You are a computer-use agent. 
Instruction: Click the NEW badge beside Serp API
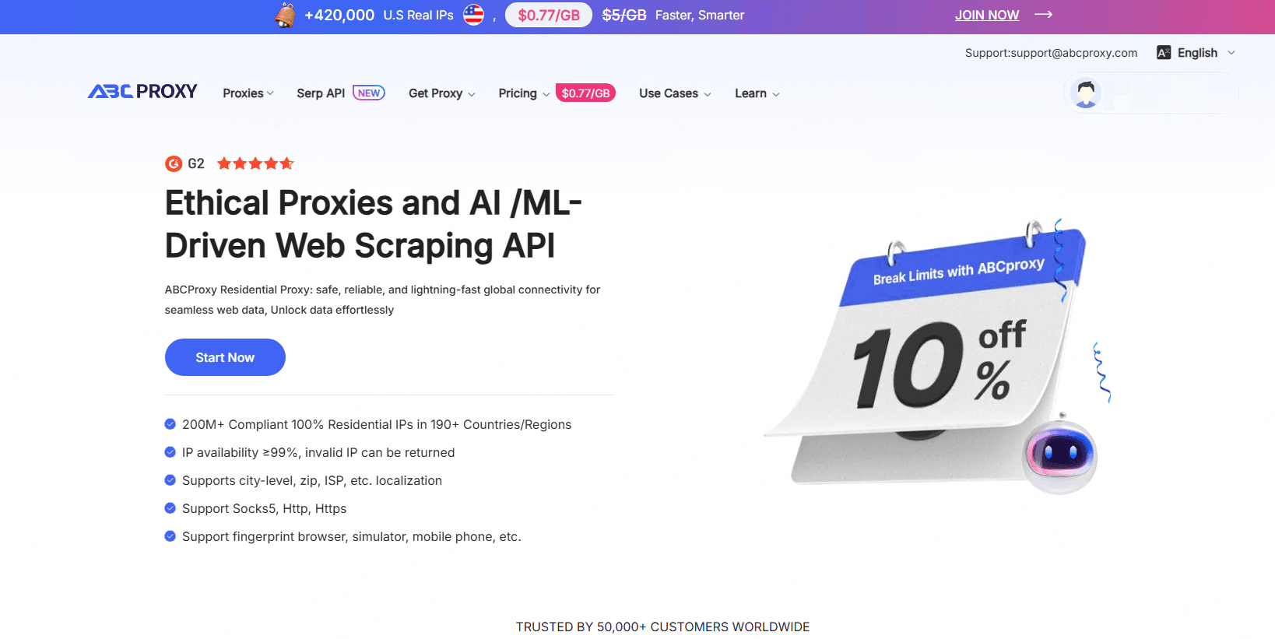click(x=369, y=93)
